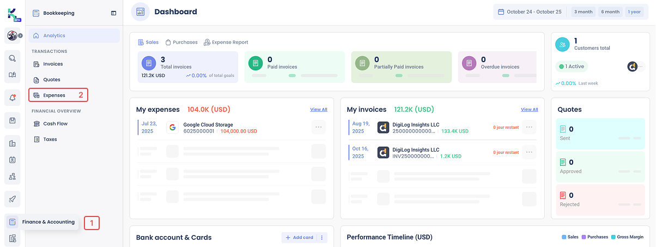The image size is (656, 247).
Task: Click the Paid invoices card icon
Action: [256, 63]
